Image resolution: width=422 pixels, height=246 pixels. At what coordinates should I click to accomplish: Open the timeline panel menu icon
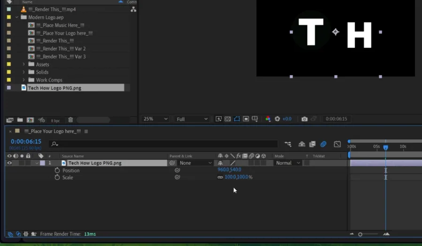[x=86, y=132]
